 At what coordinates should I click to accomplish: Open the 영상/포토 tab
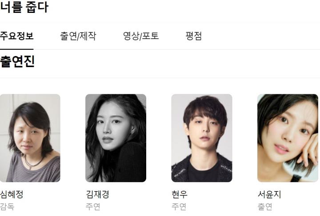(x=141, y=36)
